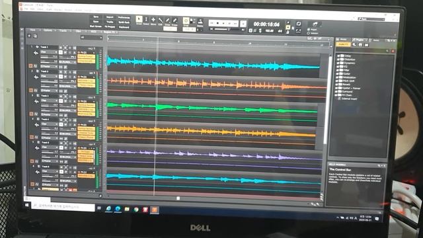Toggle the Loop on/off icon

(298, 24)
